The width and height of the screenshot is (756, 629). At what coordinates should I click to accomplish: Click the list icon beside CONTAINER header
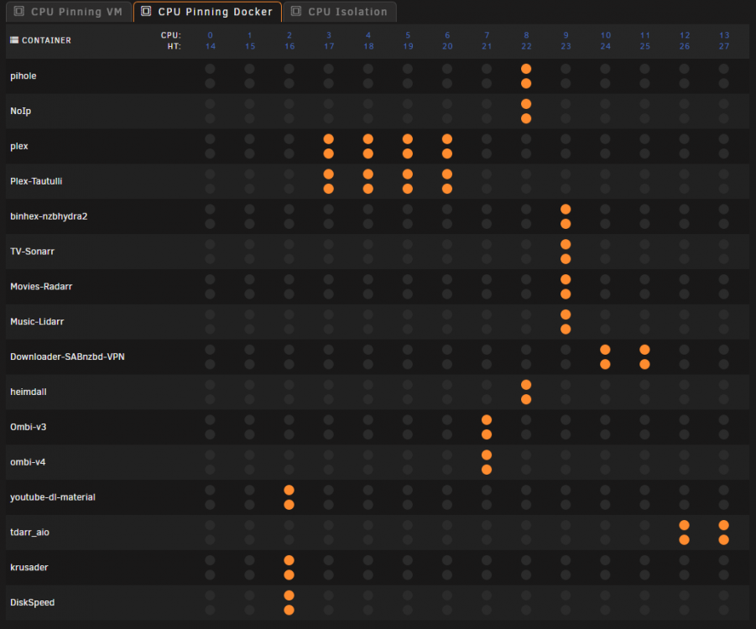(14, 40)
